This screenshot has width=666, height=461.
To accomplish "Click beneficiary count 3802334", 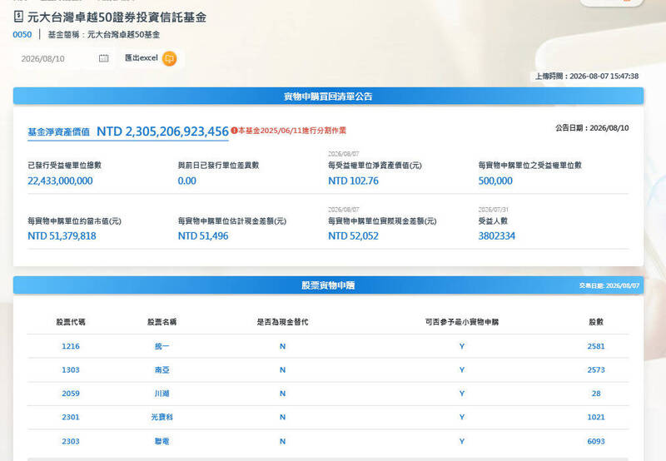I will coord(496,236).
